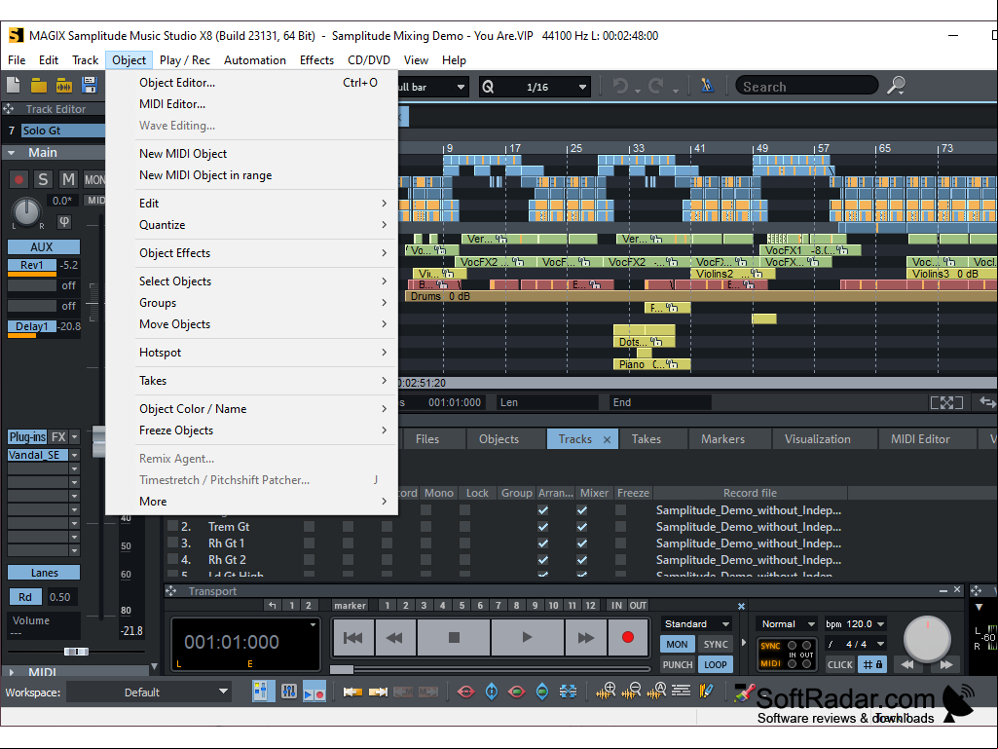Screen dimensions: 998x749
Task: Click the Rev1 aux send button
Action: pos(32,265)
